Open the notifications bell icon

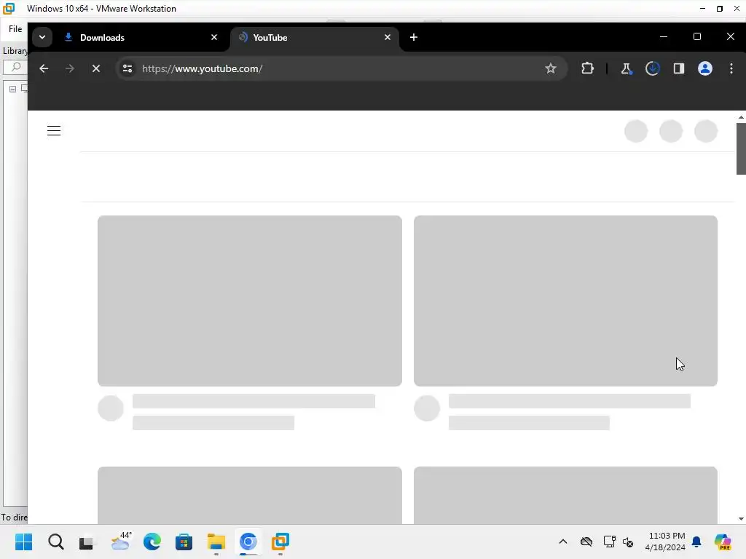(696, 542)
